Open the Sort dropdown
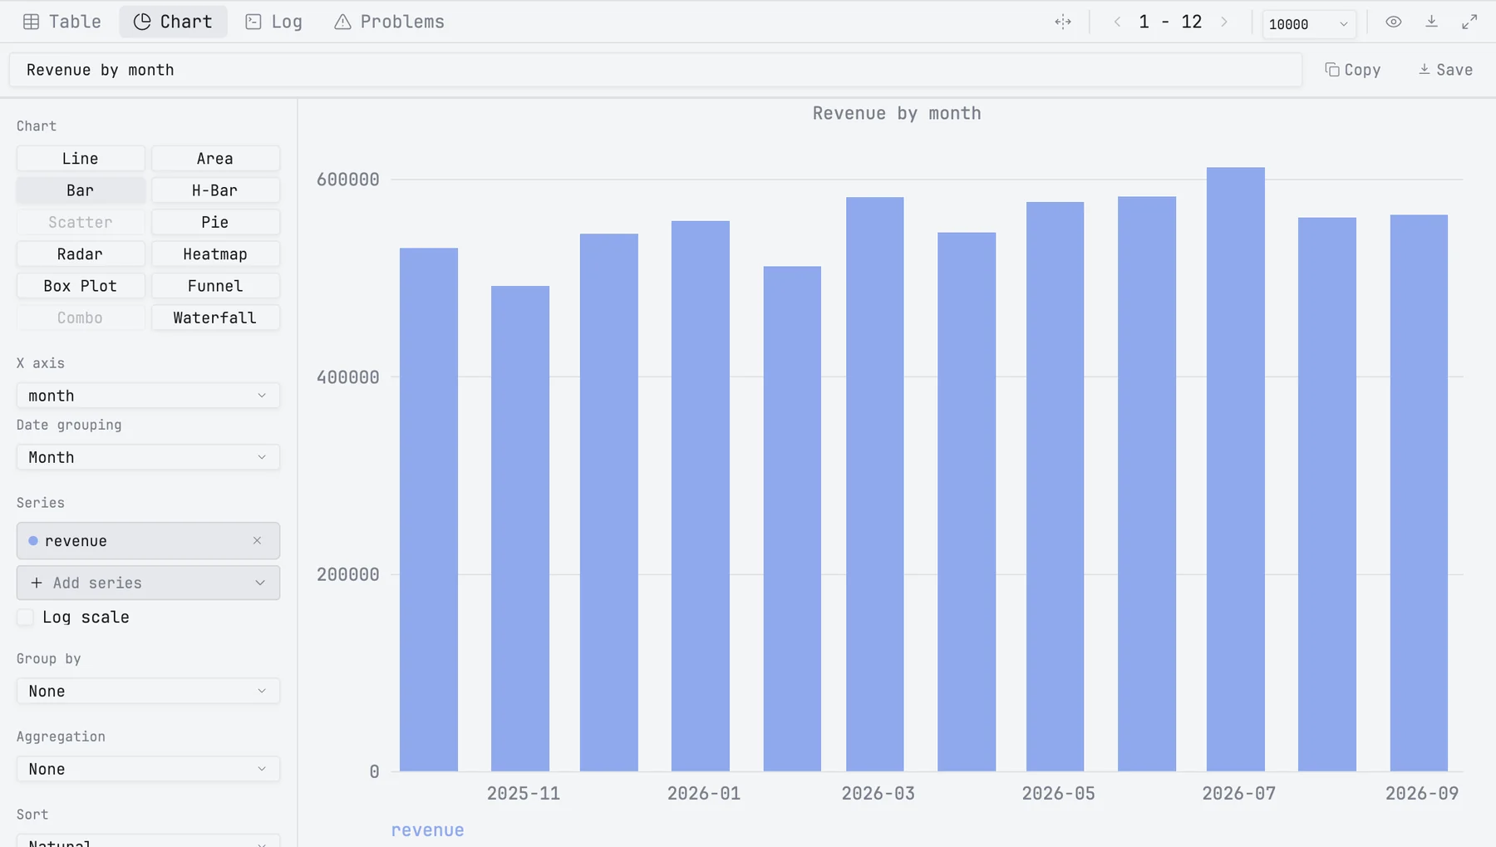This screenshot has height=847, width=1496. (148, 840)
